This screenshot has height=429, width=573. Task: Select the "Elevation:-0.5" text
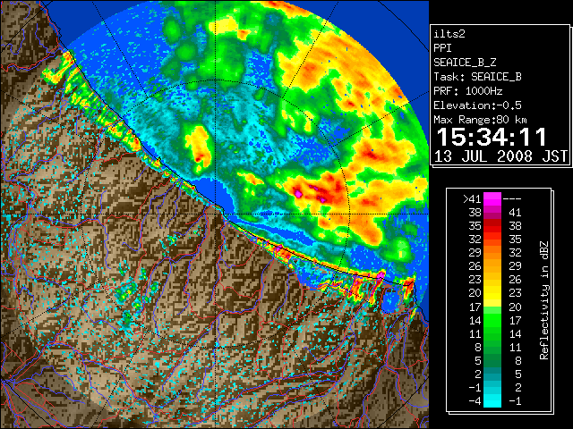477,105
